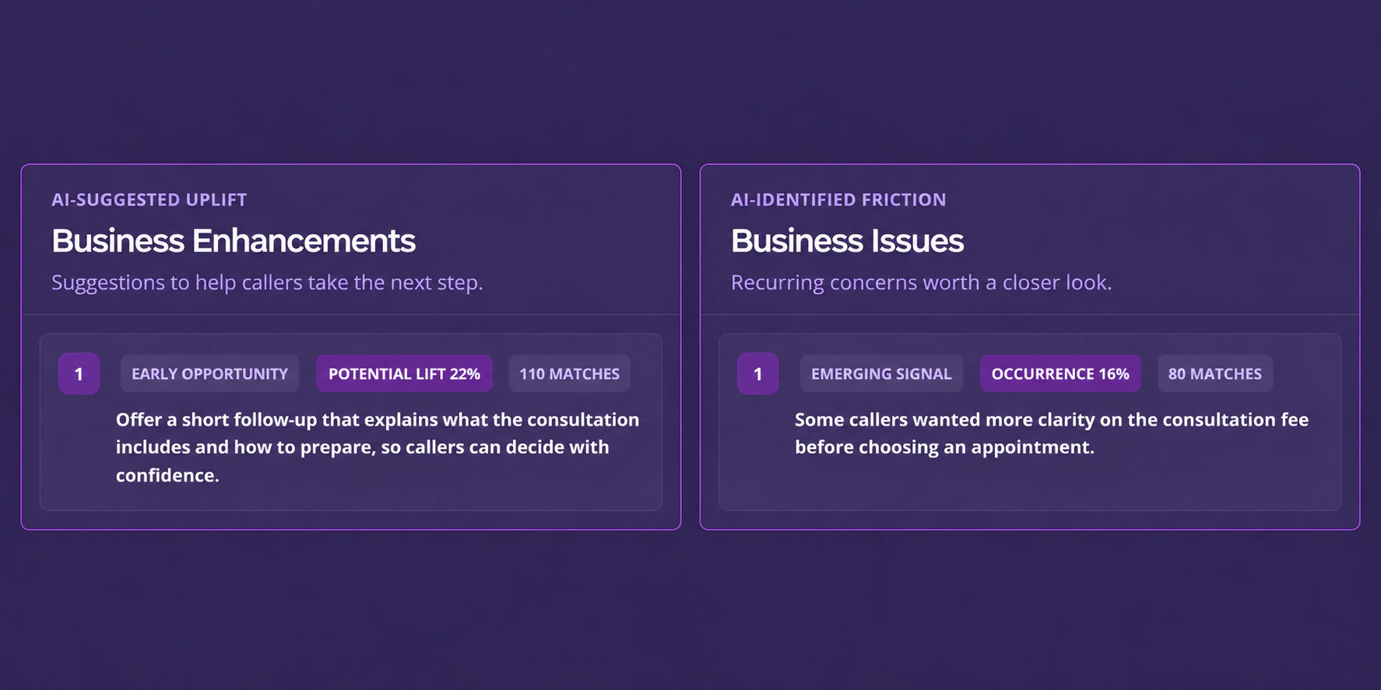The height and width of the screenshot is (690, 1381).
Task: Click the subtitle about helping callers take next step
Action: (x=267, y=282)
